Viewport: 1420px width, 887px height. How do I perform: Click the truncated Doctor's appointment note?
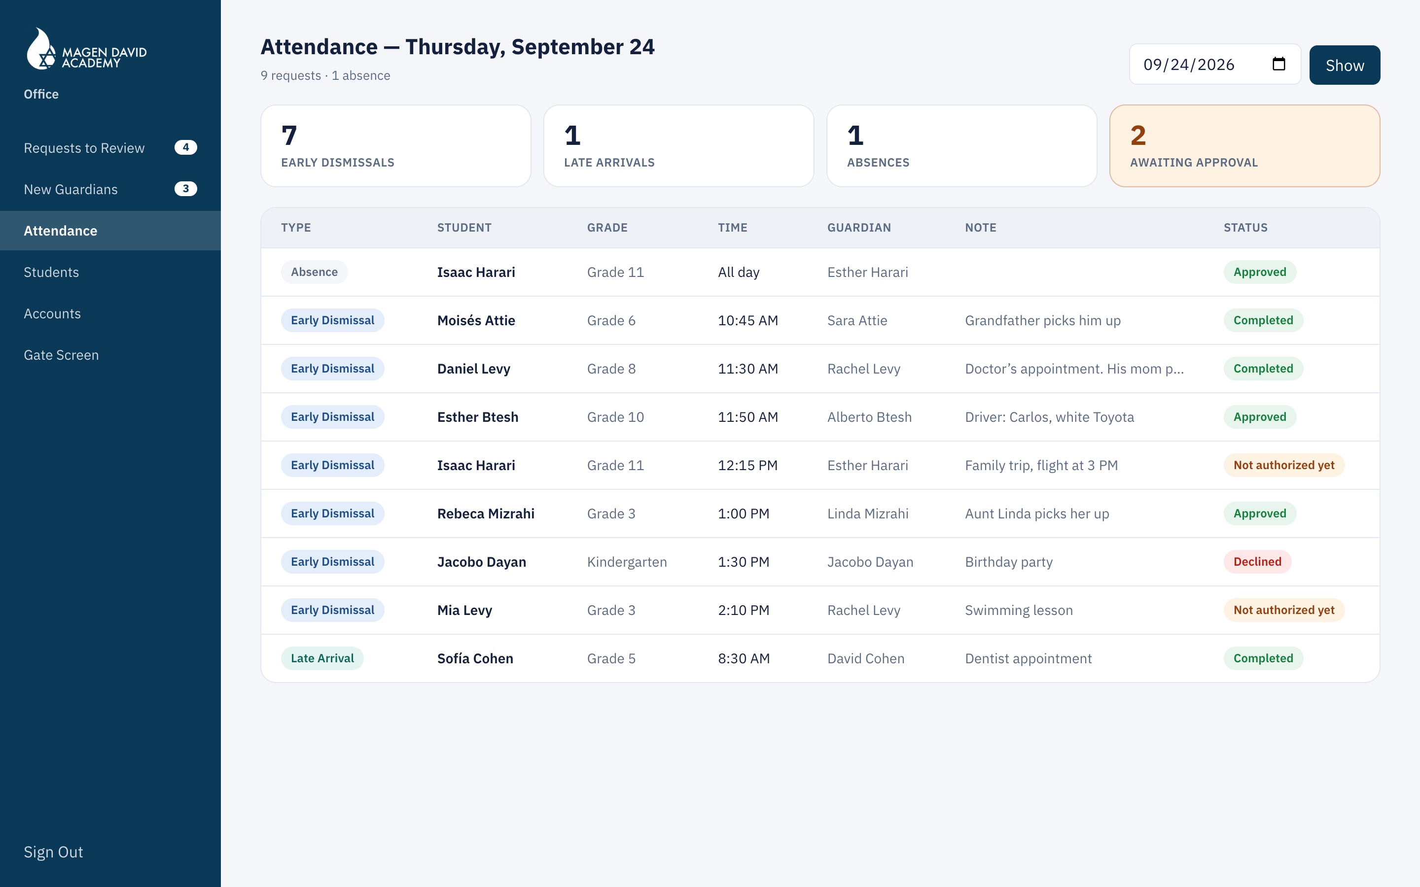coord(1074,369)
